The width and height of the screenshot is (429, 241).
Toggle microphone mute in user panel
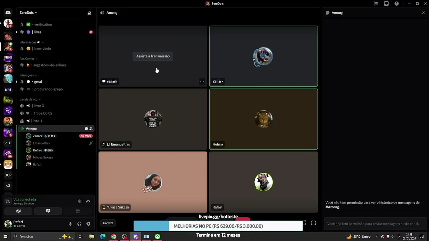(x=70, y=224)
